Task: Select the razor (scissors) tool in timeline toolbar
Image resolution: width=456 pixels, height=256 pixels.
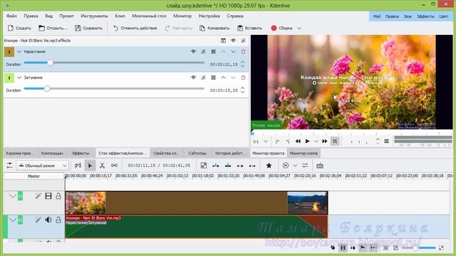Action: pos(102,166)
